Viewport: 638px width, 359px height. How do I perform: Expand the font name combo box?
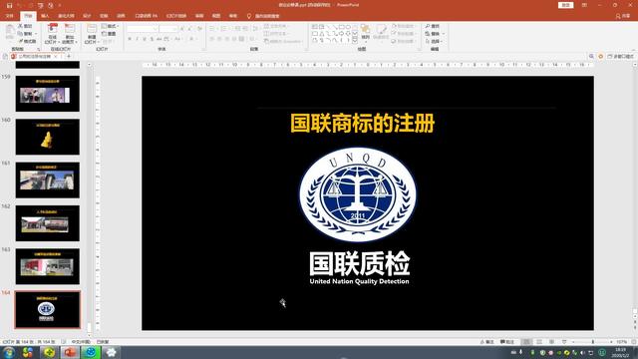pyautogui.click(x=156, y=29)
